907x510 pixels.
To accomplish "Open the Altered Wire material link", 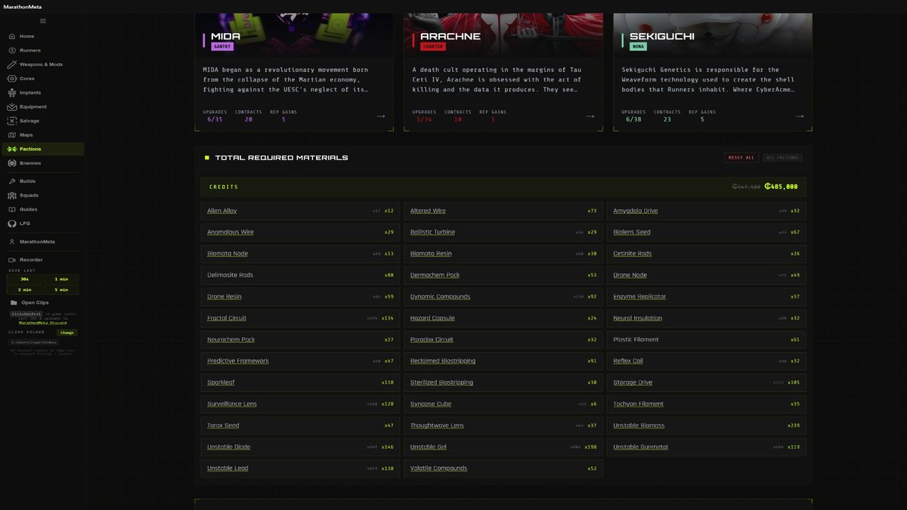I will [428, 211].
